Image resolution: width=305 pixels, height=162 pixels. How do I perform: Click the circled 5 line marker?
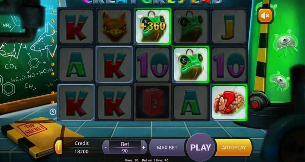coord(53,112)
